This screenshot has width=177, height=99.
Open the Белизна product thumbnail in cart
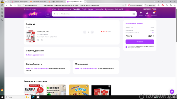(x=30, y=36)
